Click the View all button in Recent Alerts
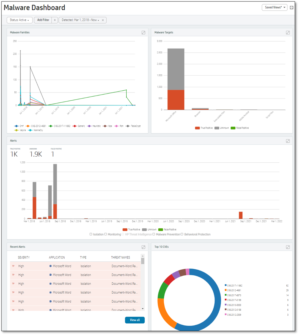This screenshot has height=335, width=299. [x=135, y=320]
